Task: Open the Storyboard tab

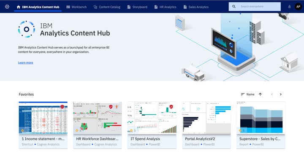Action: point(137,7)
